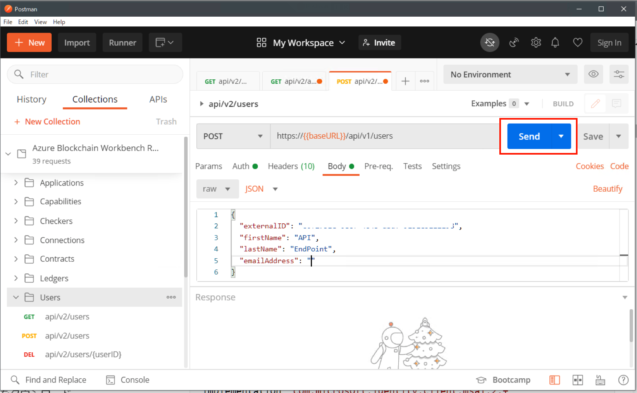Click the request URL input field
637x393 pixels.
[384, 136]
